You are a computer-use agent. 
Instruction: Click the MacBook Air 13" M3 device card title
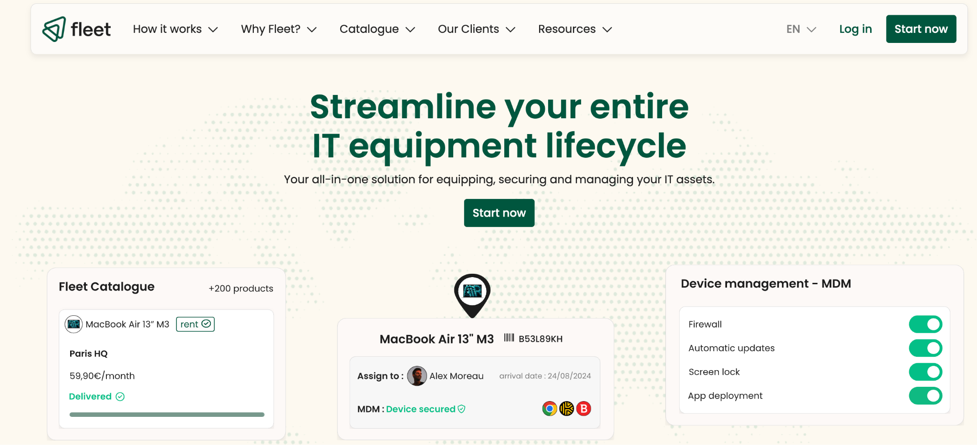coord(437,339)
